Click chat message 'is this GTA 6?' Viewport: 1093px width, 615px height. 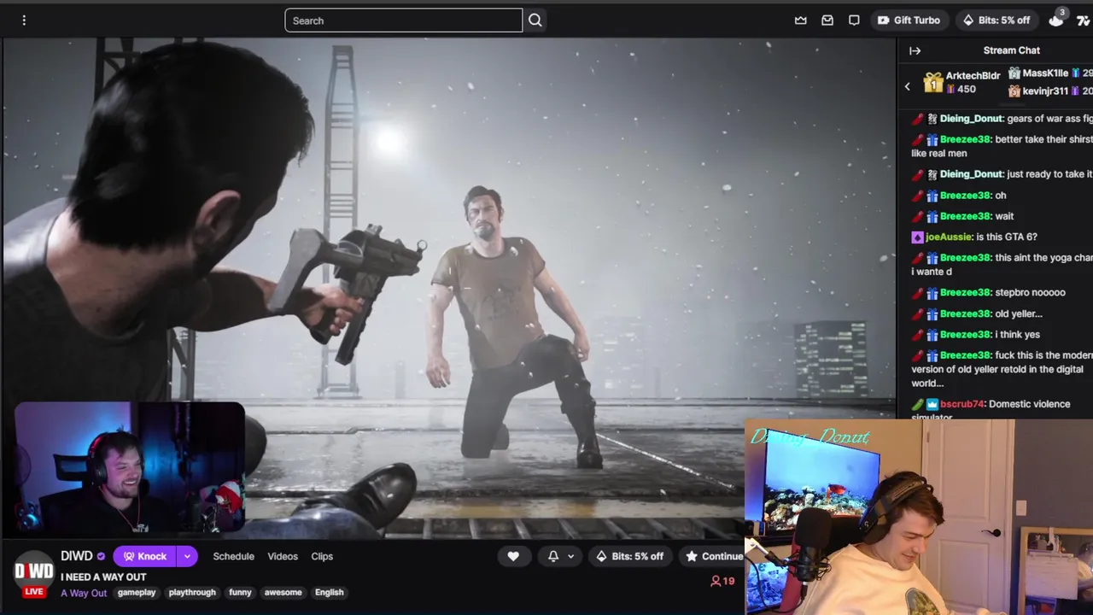[x=1007, y=237]
